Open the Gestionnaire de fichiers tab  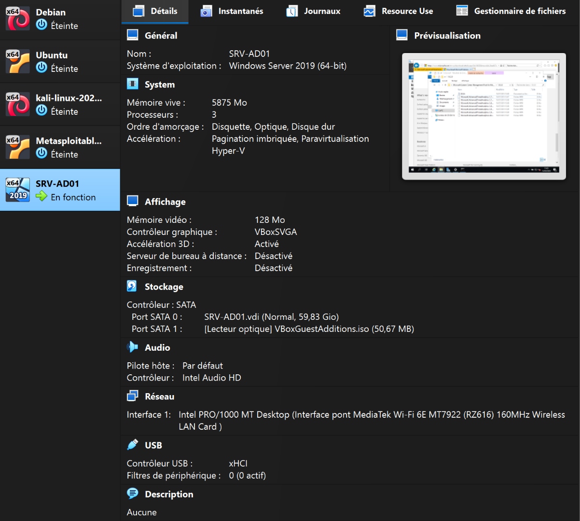(x=511, y=11)
